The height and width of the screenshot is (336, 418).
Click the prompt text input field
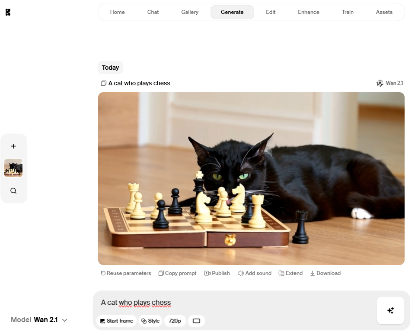click(235, 302)
